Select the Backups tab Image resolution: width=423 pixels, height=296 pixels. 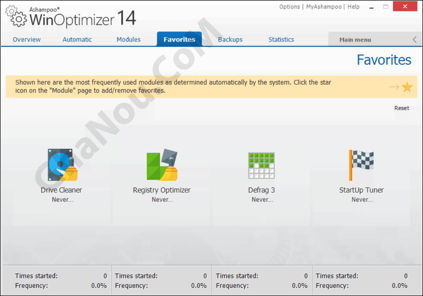(230, 40)
